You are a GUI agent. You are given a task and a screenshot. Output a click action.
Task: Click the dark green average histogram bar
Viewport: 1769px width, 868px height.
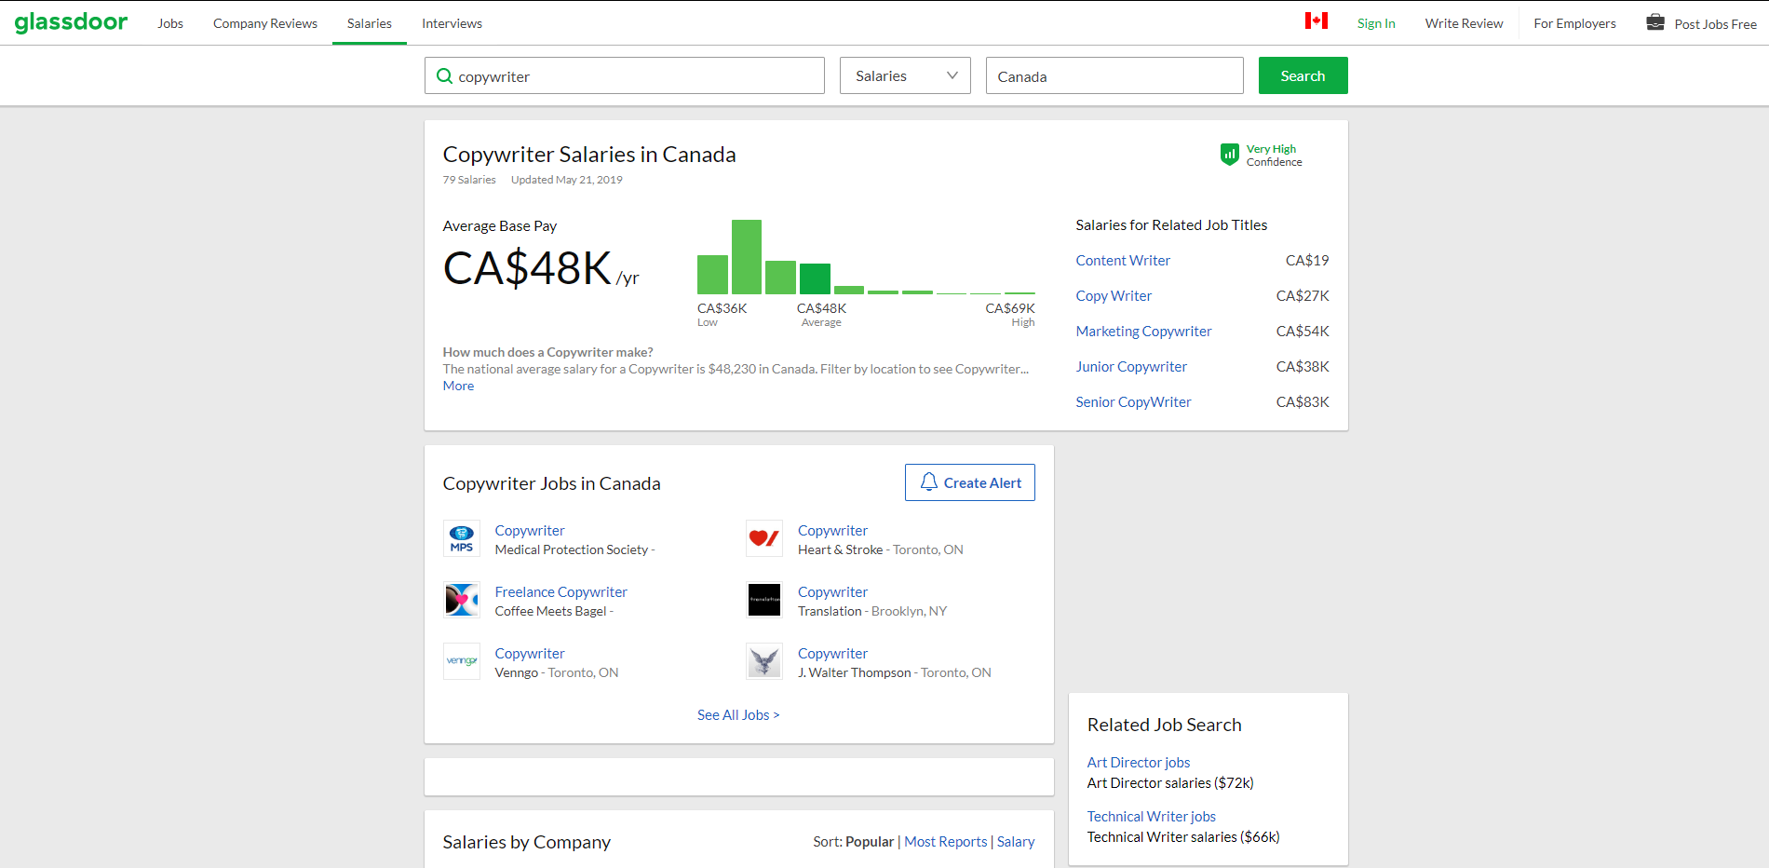click(815, 278)
